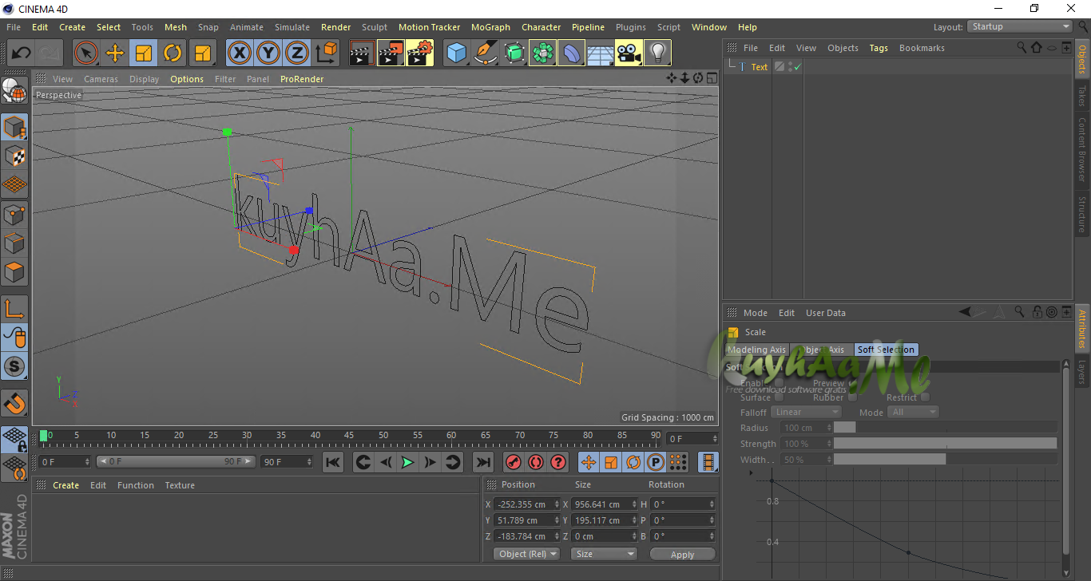
Task: Open vertical Content Browser tab
Action: tap(1082, 149)
